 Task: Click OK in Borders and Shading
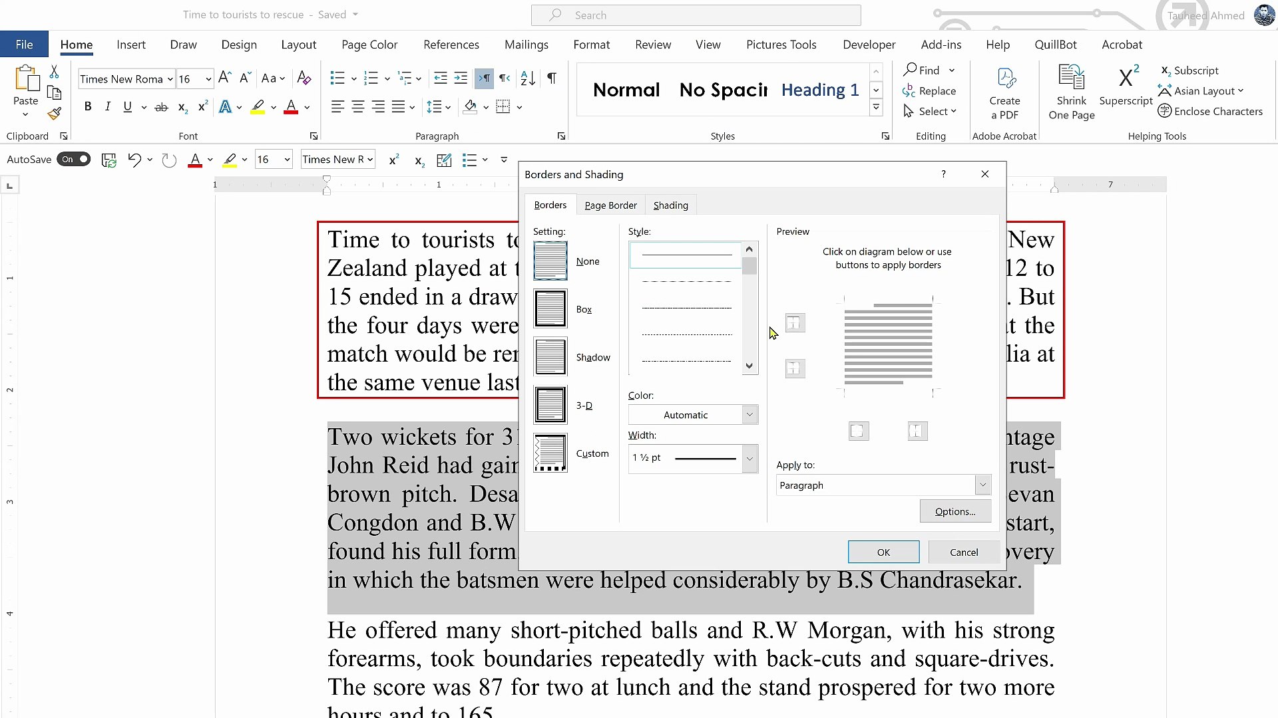tap(883, 552)
